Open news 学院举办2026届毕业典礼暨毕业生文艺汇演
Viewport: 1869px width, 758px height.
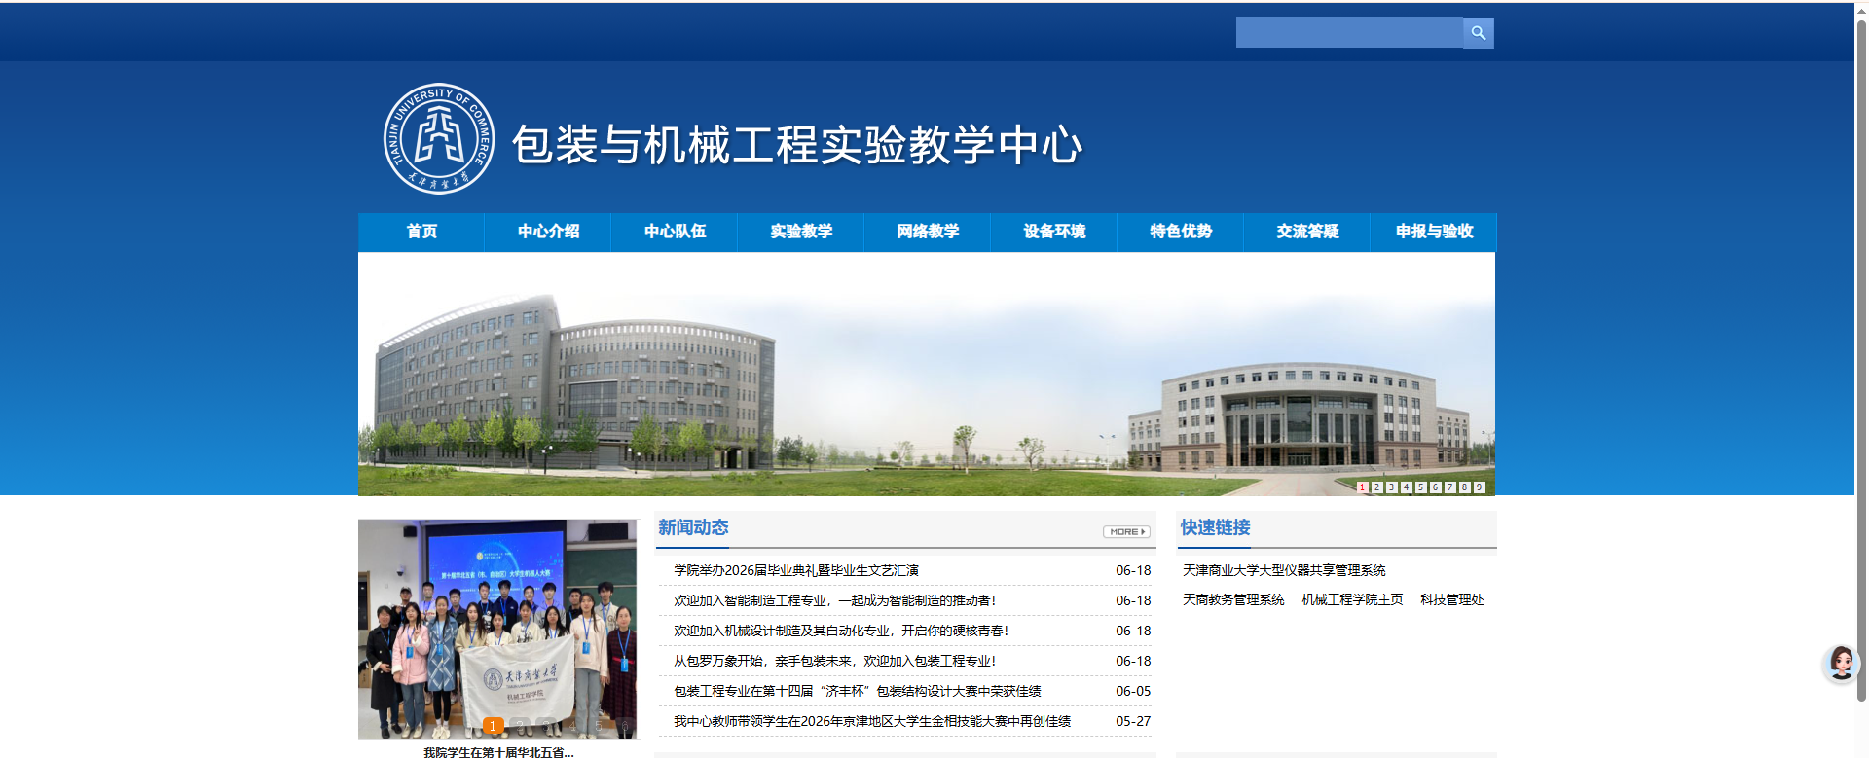(796, 570)
